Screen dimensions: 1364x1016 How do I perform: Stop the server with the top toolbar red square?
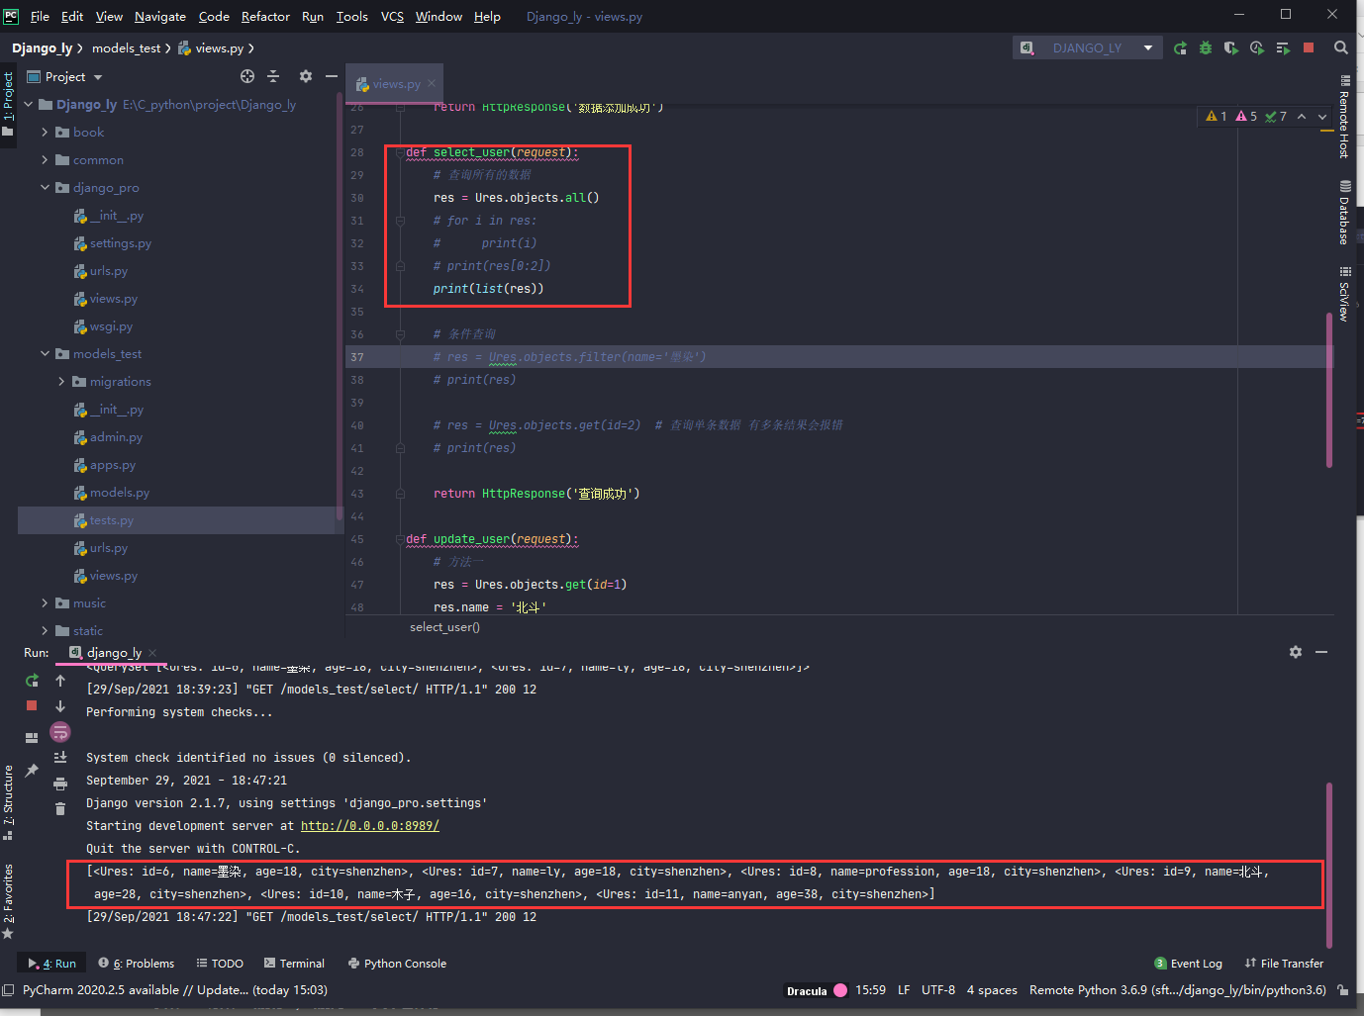(x=1309, y=47)
